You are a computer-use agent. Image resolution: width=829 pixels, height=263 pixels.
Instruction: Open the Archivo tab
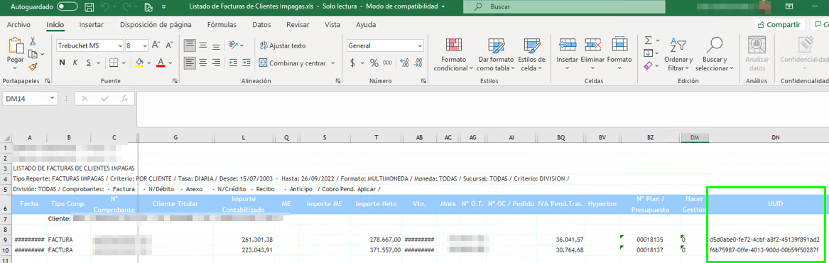(18, 25)
